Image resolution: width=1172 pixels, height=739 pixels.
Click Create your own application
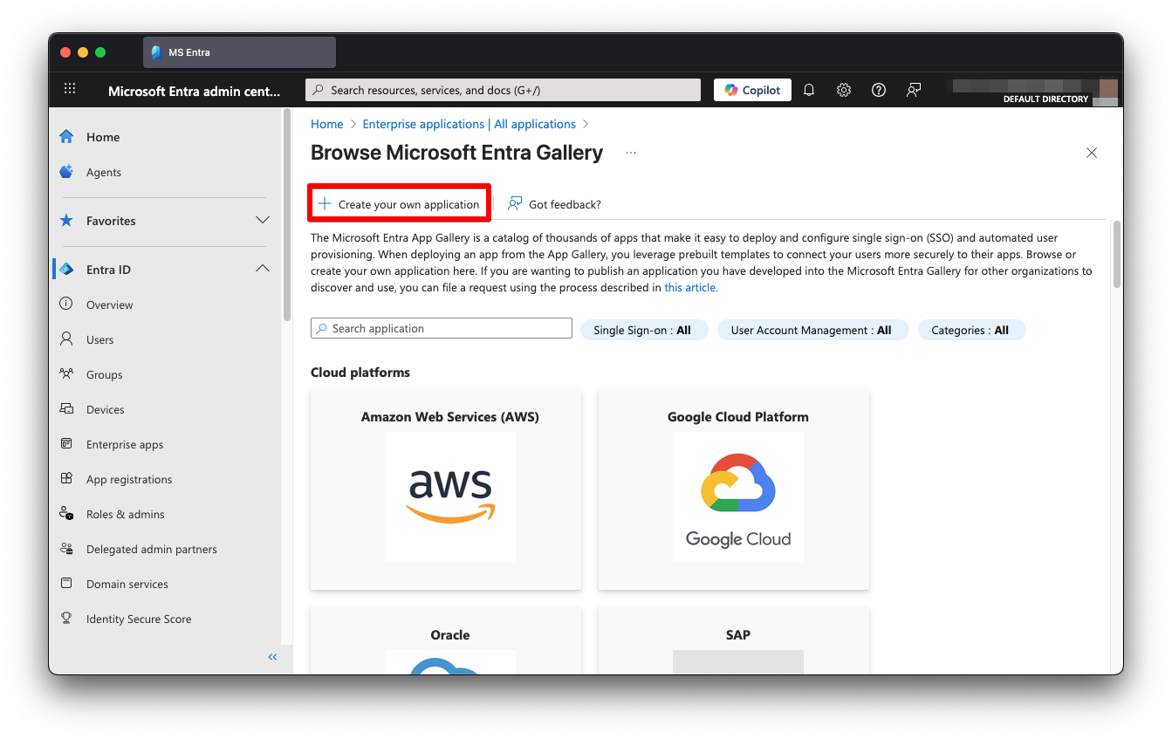(x=398, y=202)
